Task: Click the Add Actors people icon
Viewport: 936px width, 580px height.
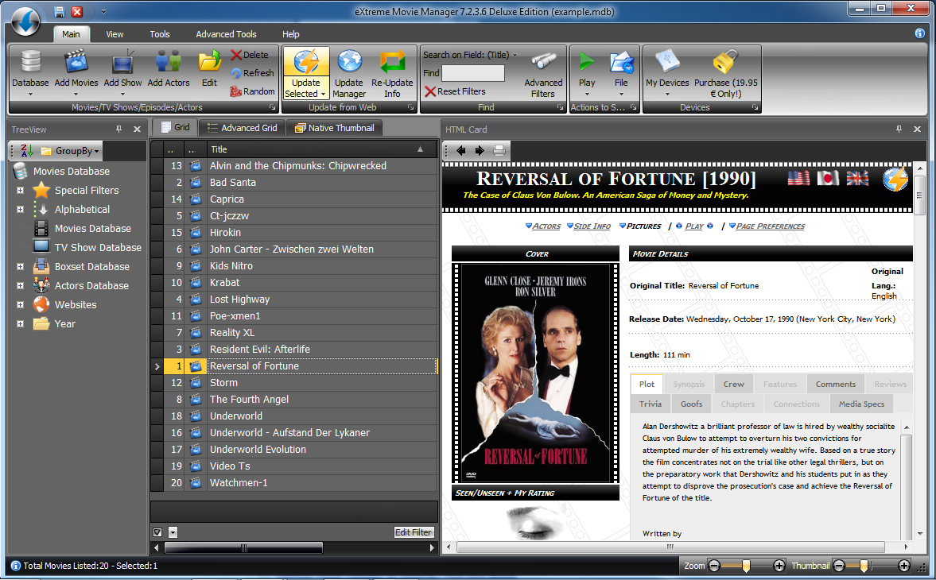Action: 169,62
